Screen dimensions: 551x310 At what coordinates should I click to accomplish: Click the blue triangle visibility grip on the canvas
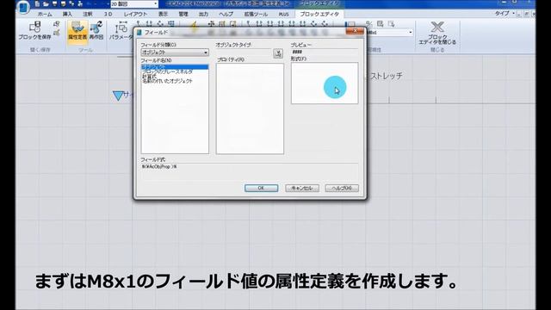(118, 96)
